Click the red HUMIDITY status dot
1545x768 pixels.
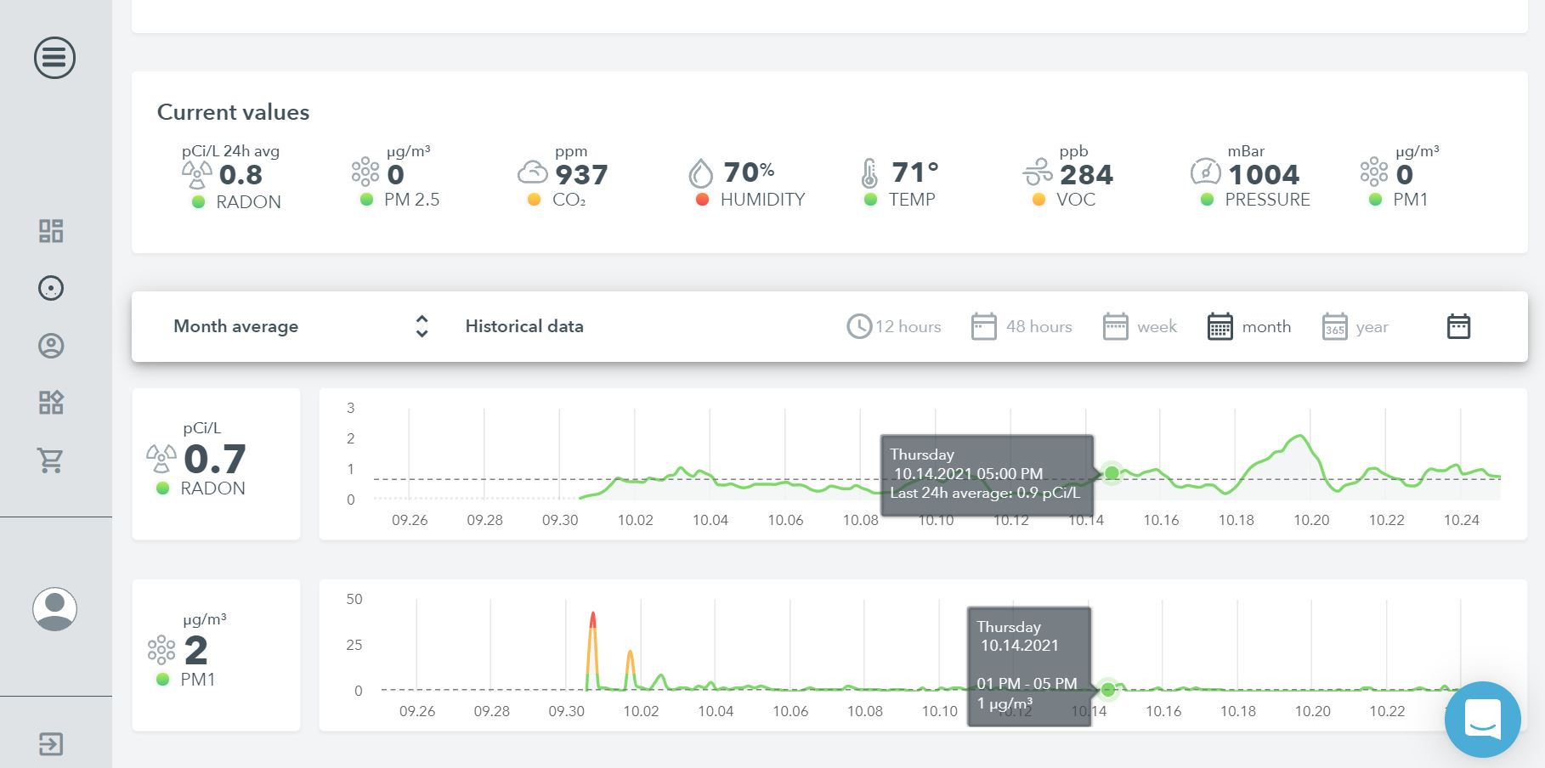702,200
